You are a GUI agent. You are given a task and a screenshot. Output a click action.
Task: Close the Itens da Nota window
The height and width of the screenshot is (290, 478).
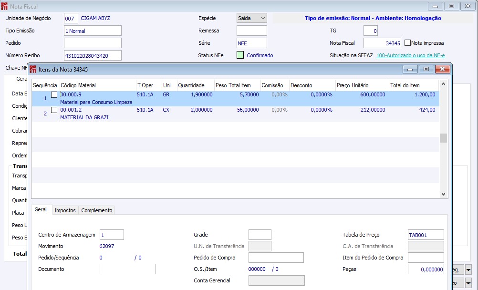(x=443, y=69)
